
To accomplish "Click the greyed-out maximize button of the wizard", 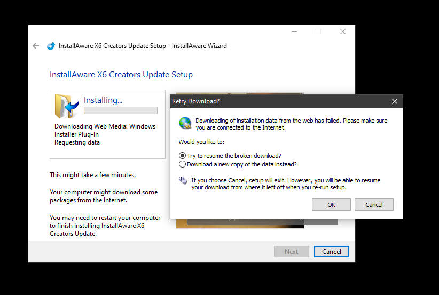I will 318,31.
